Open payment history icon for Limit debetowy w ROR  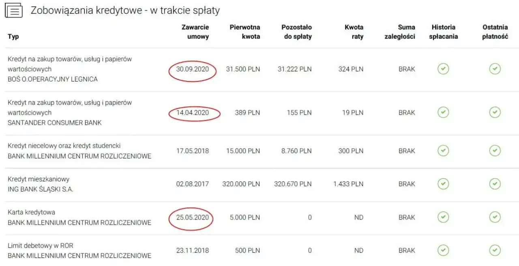pos(443,250)
